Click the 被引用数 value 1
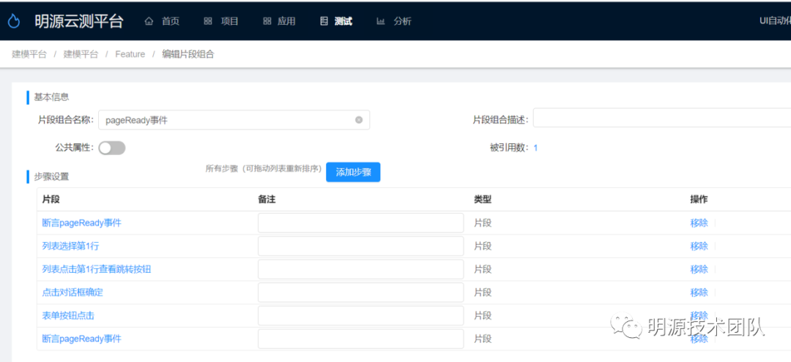791x362 pixels. pyautogui.click(x=535, y=148)
